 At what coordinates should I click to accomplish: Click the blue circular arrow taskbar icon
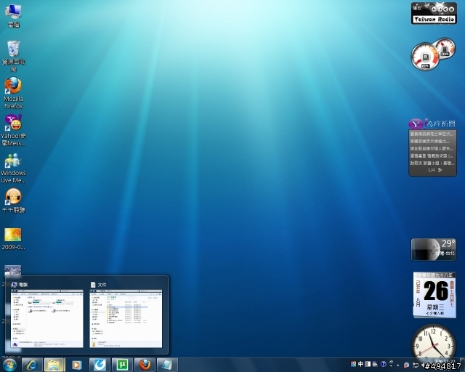coord(100,365)
